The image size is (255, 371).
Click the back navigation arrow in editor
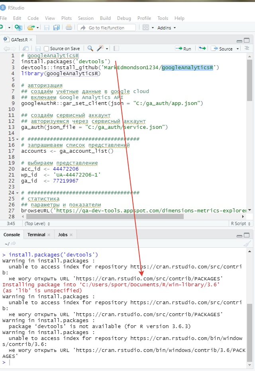(6, 49)
